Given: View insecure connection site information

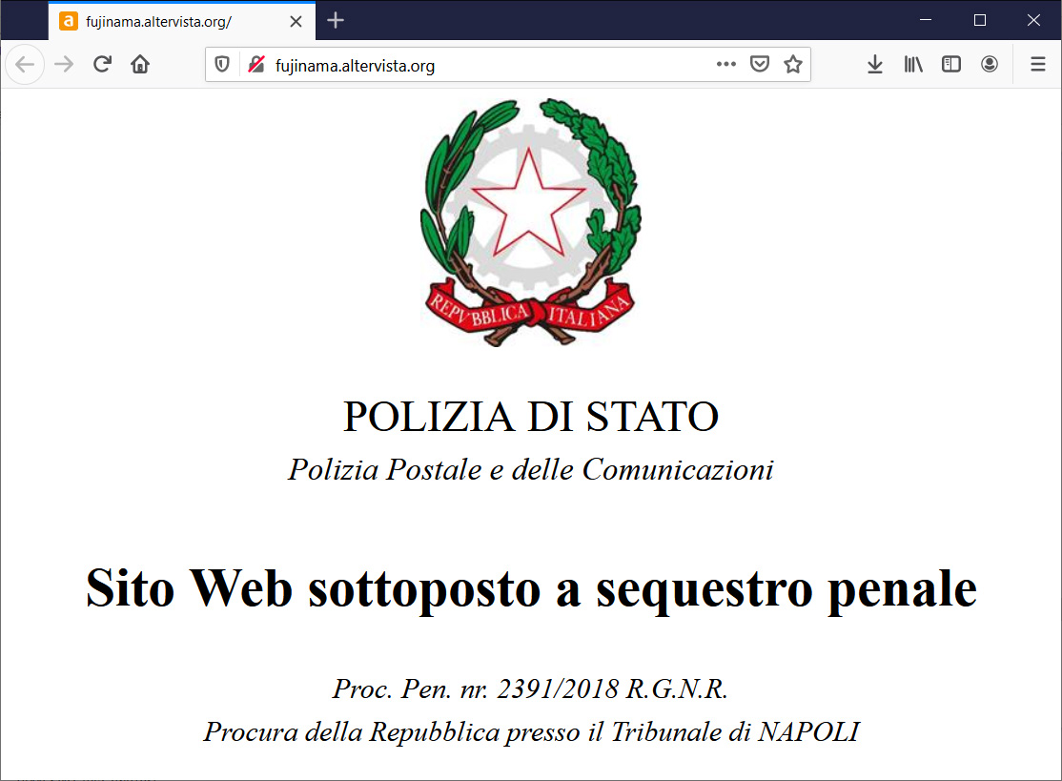Looking at the screenshot, I should (x=256, y=64).
